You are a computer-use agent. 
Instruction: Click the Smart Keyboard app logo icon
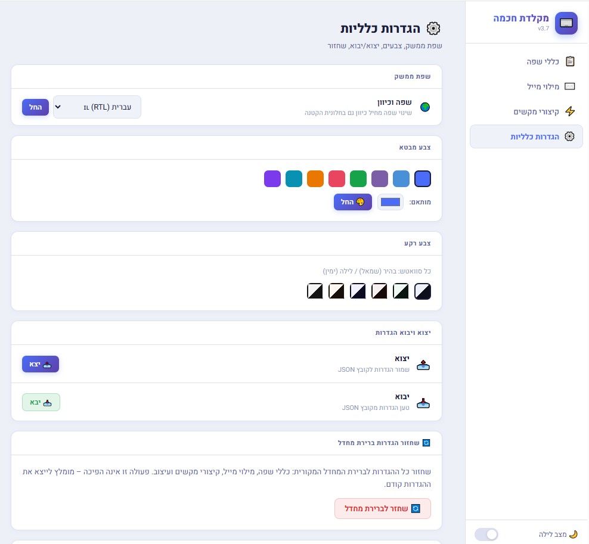[x=566, y=23]
